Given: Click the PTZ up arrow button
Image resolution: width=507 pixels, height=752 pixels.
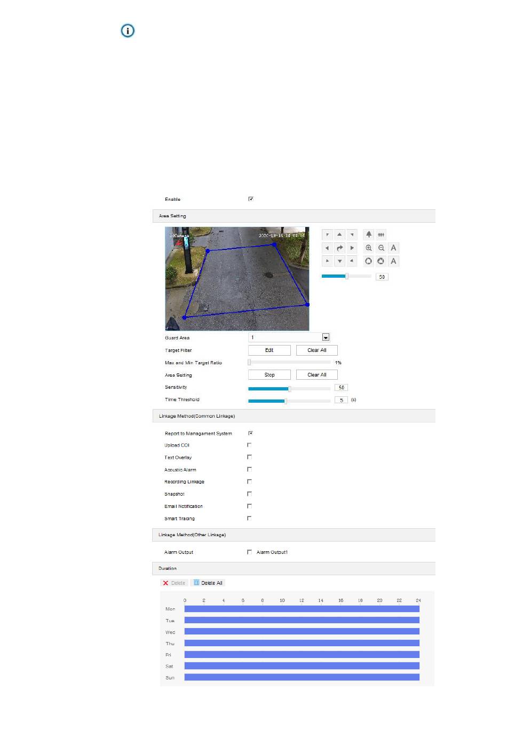Looking at the screenshot, I should (x=339, y=235).
